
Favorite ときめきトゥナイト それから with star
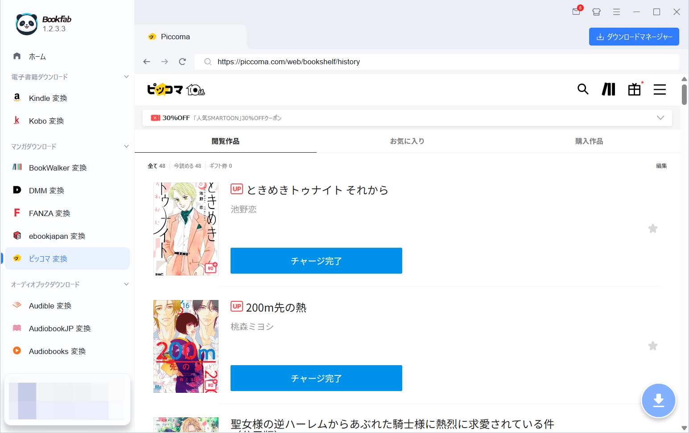(x=653, y=229)
